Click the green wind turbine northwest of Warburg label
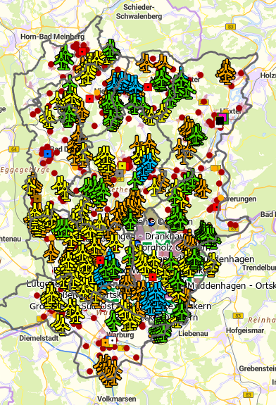 coord(113,321)
